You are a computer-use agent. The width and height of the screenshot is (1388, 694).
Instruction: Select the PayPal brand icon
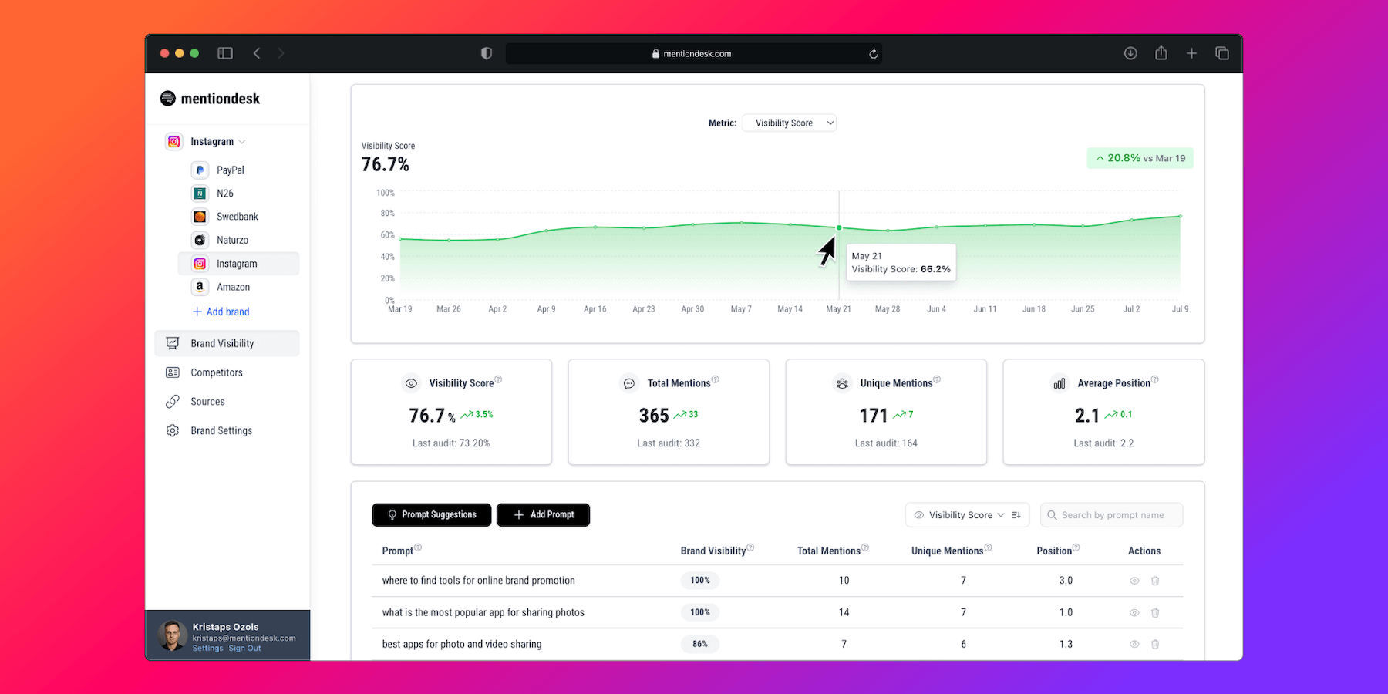[x=200, y=170]
